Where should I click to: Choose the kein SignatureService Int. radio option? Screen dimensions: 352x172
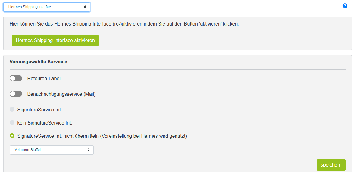[x=12, y=122]
